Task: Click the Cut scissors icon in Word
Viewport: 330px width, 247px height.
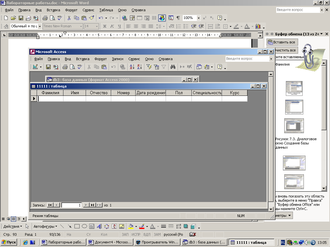Action: [69, 18]
